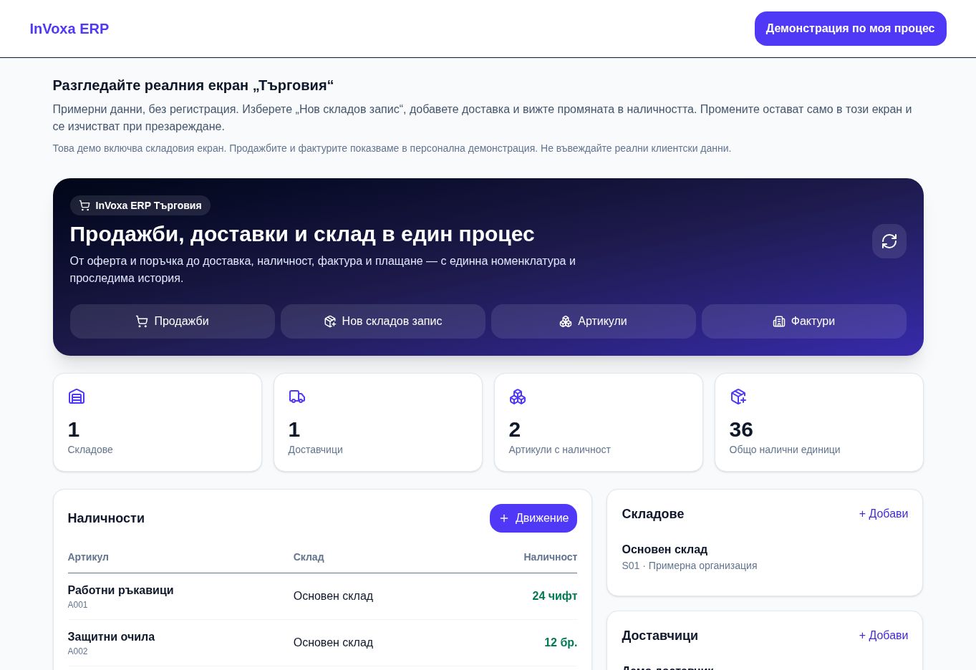Image resolution: width=976 pixels, height=670 pixels.
Task: Click + Добави next to Складове
Action: tap(884, 514)
